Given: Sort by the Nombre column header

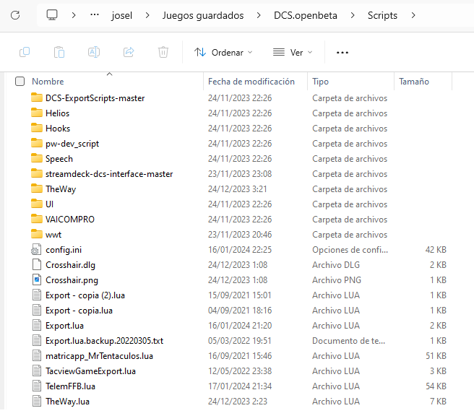Looking at the screenshot, I should (48, 82).
